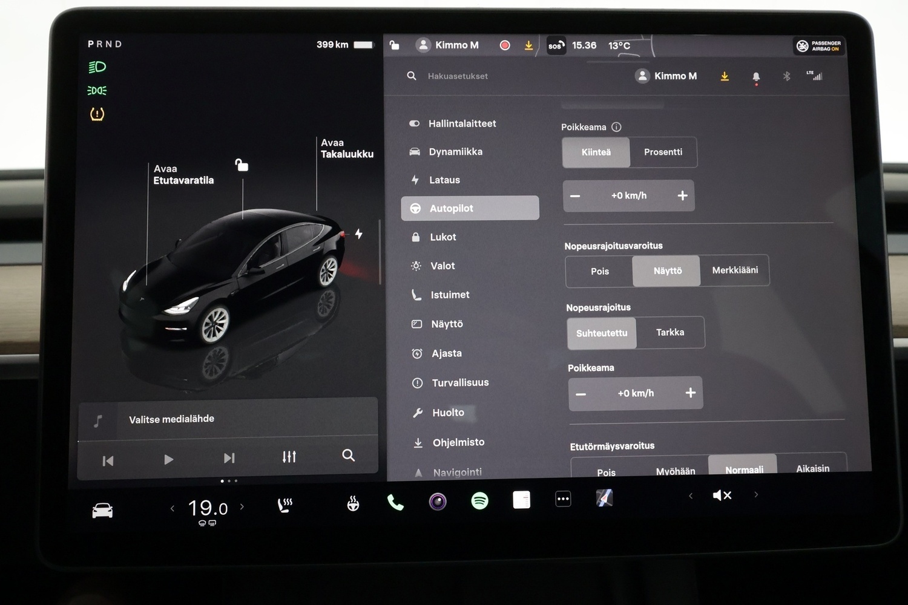Launch Spotify from the bottom dock
The height and width of the screenshot is (605, 908).
click(x=479, y=501)
